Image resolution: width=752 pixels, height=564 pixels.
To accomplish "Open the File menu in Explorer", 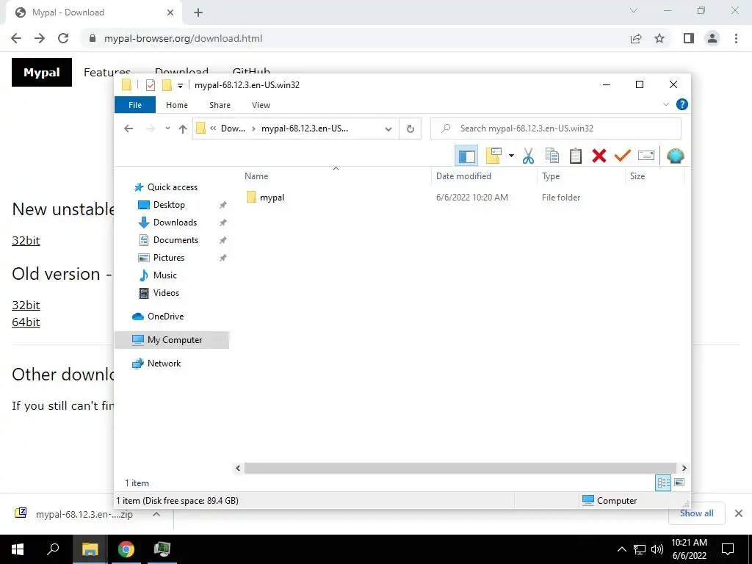I will (x=135, y=105).
